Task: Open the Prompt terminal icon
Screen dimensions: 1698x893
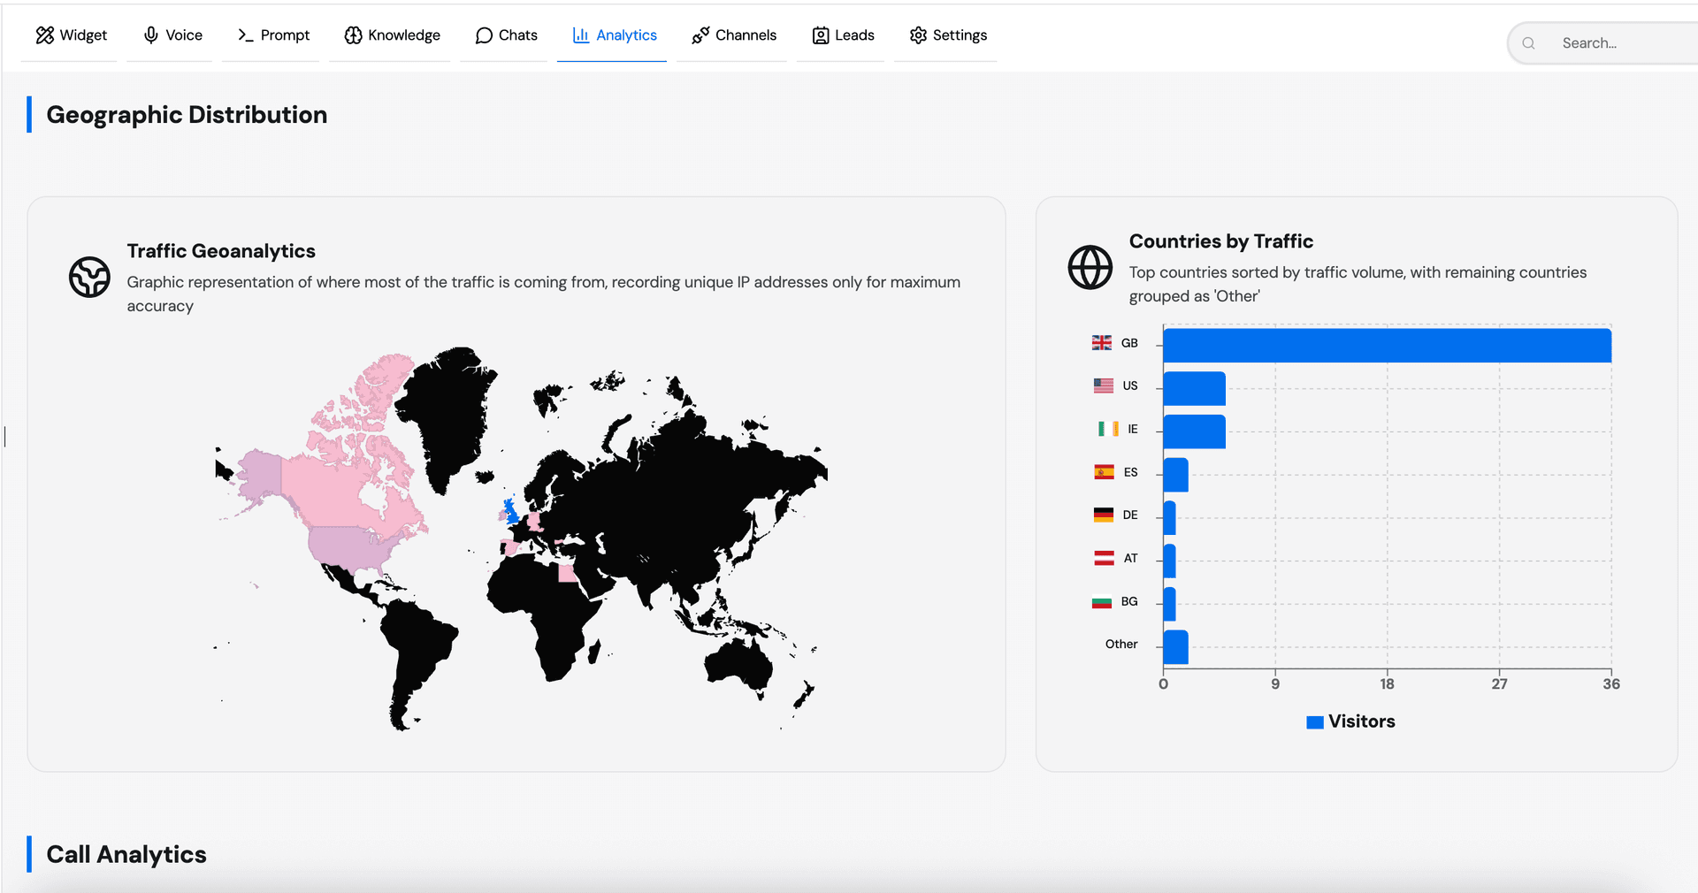Action: tap(245, 35)
